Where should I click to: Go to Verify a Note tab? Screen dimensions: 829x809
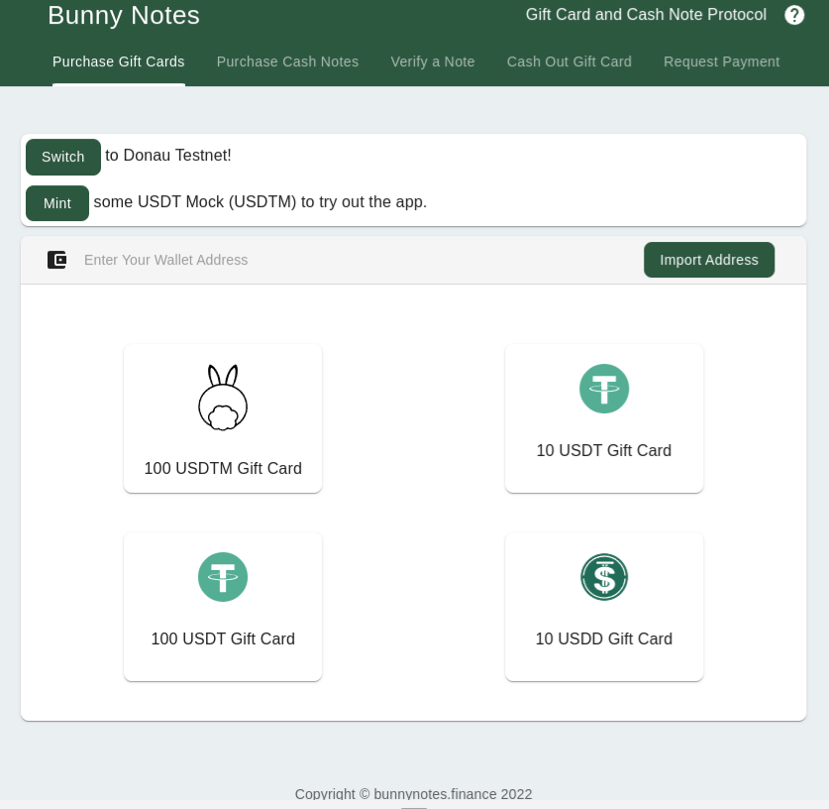tap(433, 61)
